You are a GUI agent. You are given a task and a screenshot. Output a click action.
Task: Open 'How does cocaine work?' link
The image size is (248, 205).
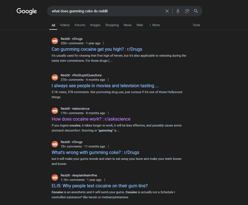point(91,119)
